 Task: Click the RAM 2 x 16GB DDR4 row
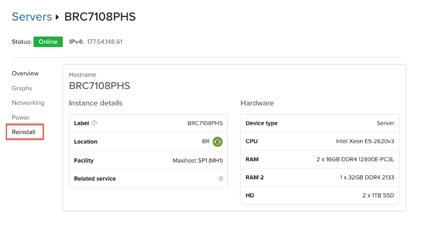[x=320, y=159]
